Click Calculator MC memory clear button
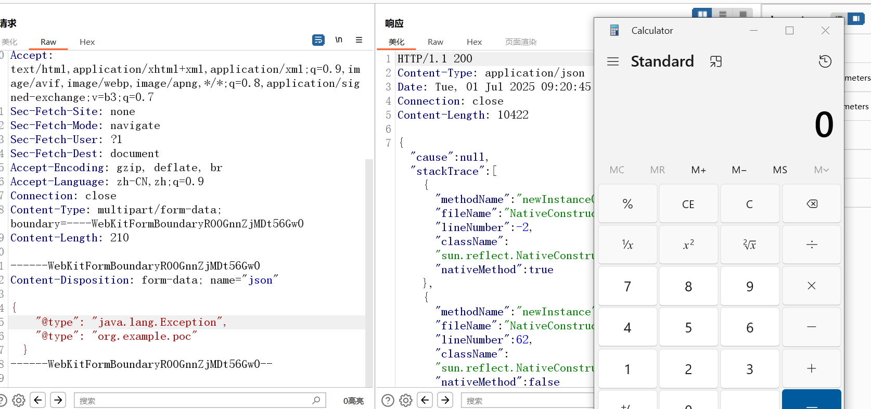 [x=617, y=170]
